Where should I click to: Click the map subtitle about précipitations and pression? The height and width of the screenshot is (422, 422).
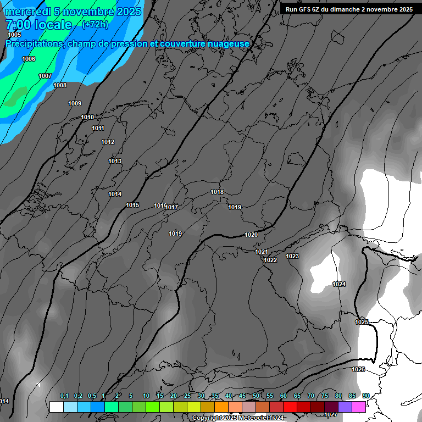click(127, 43)
